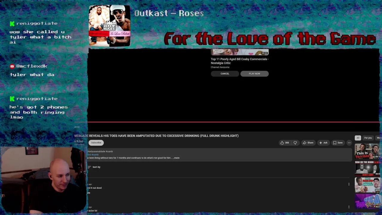Open options menu for 'it out dood' comment
The height and width of the screenshot is (215, 382).
(x=349, y=184)
